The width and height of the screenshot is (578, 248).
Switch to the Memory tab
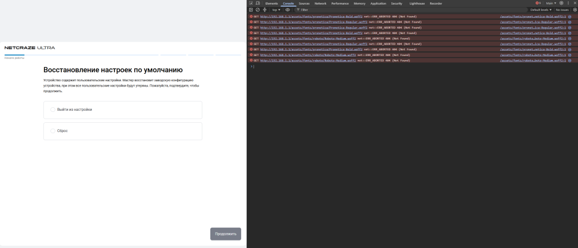360,3
